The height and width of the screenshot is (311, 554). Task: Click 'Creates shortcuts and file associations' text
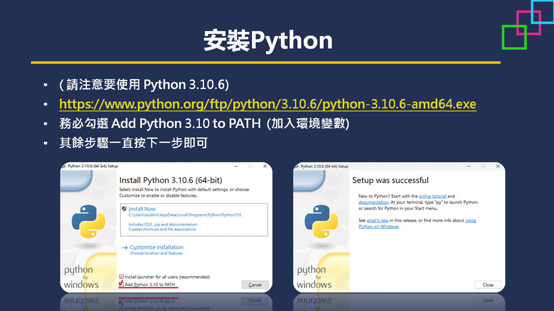[163, 229]
